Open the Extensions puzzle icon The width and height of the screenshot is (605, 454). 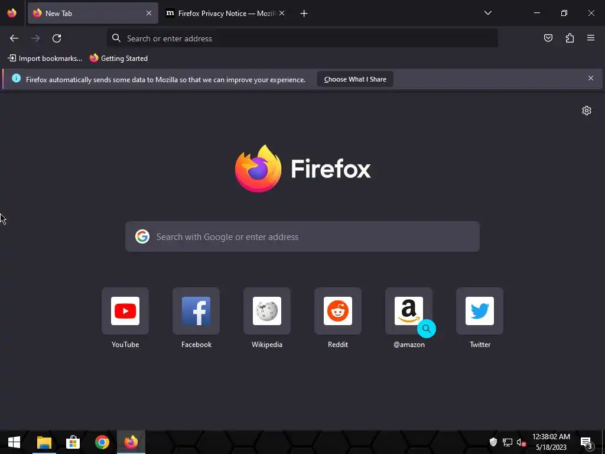pyautogui.click(x=570, y=38)
